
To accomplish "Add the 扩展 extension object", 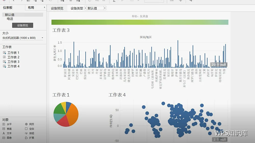I will [30, 138].
